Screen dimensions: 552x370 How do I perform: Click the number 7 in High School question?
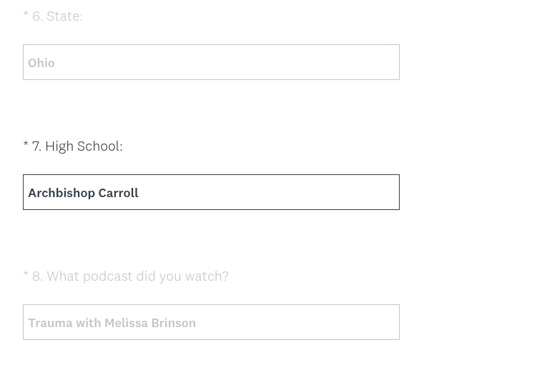(36, 146)
